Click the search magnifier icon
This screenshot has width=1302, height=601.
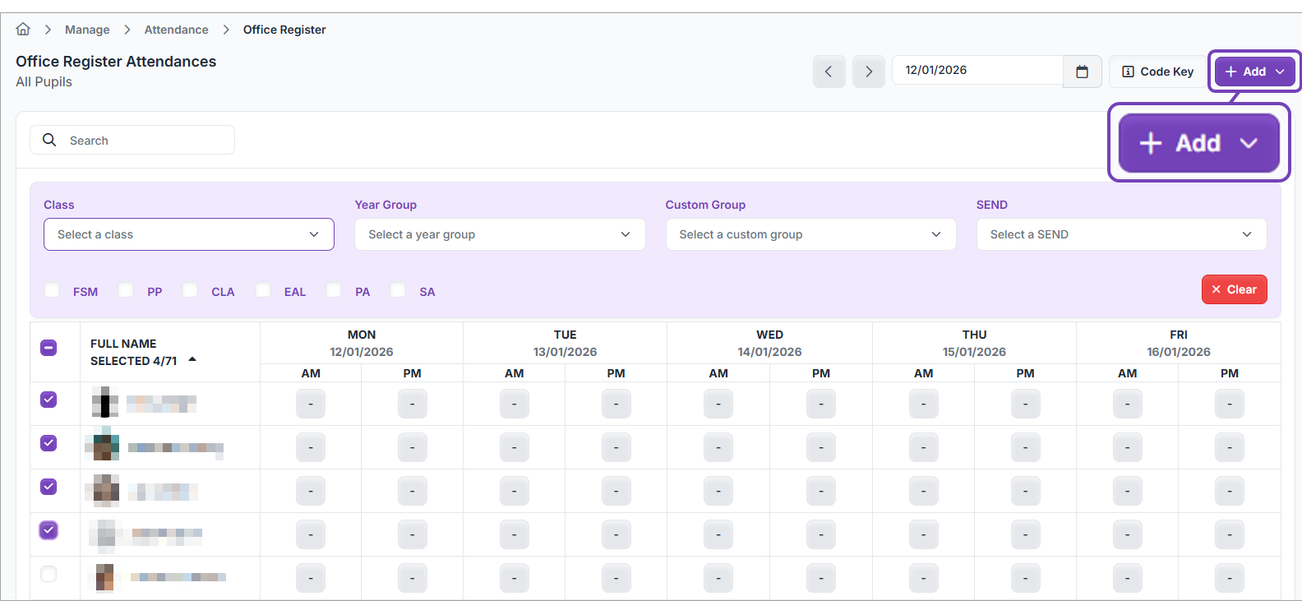point(49,140)
